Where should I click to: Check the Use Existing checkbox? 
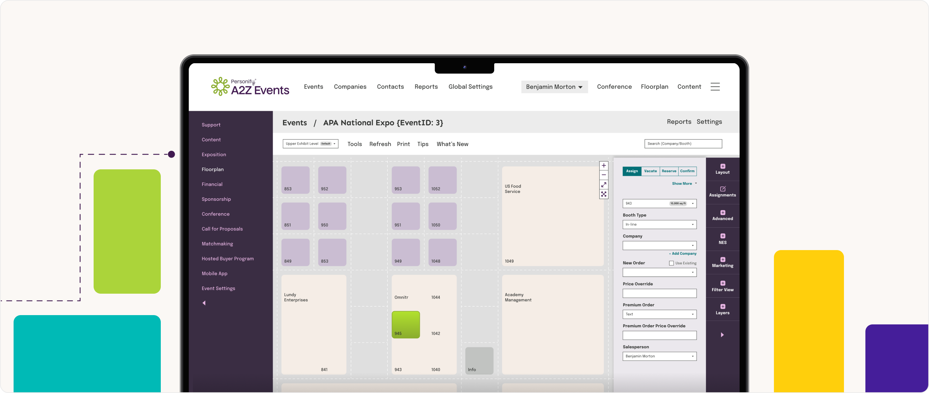(671, 263)
